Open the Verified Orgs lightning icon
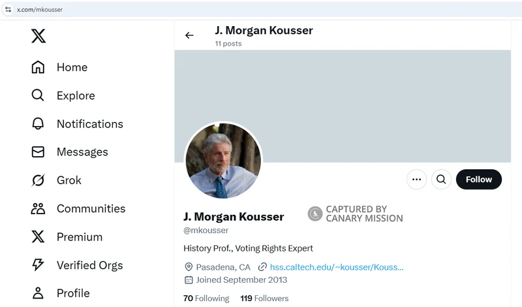This screenshot has height=307, width=522. tap(38, 265)
